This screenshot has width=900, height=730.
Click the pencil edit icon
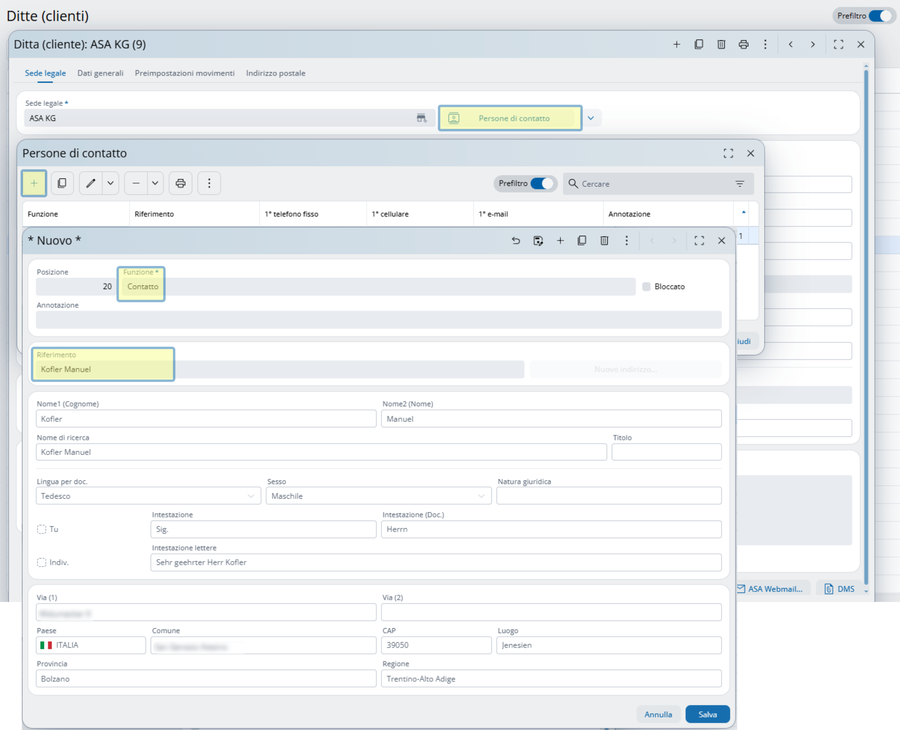91,183
